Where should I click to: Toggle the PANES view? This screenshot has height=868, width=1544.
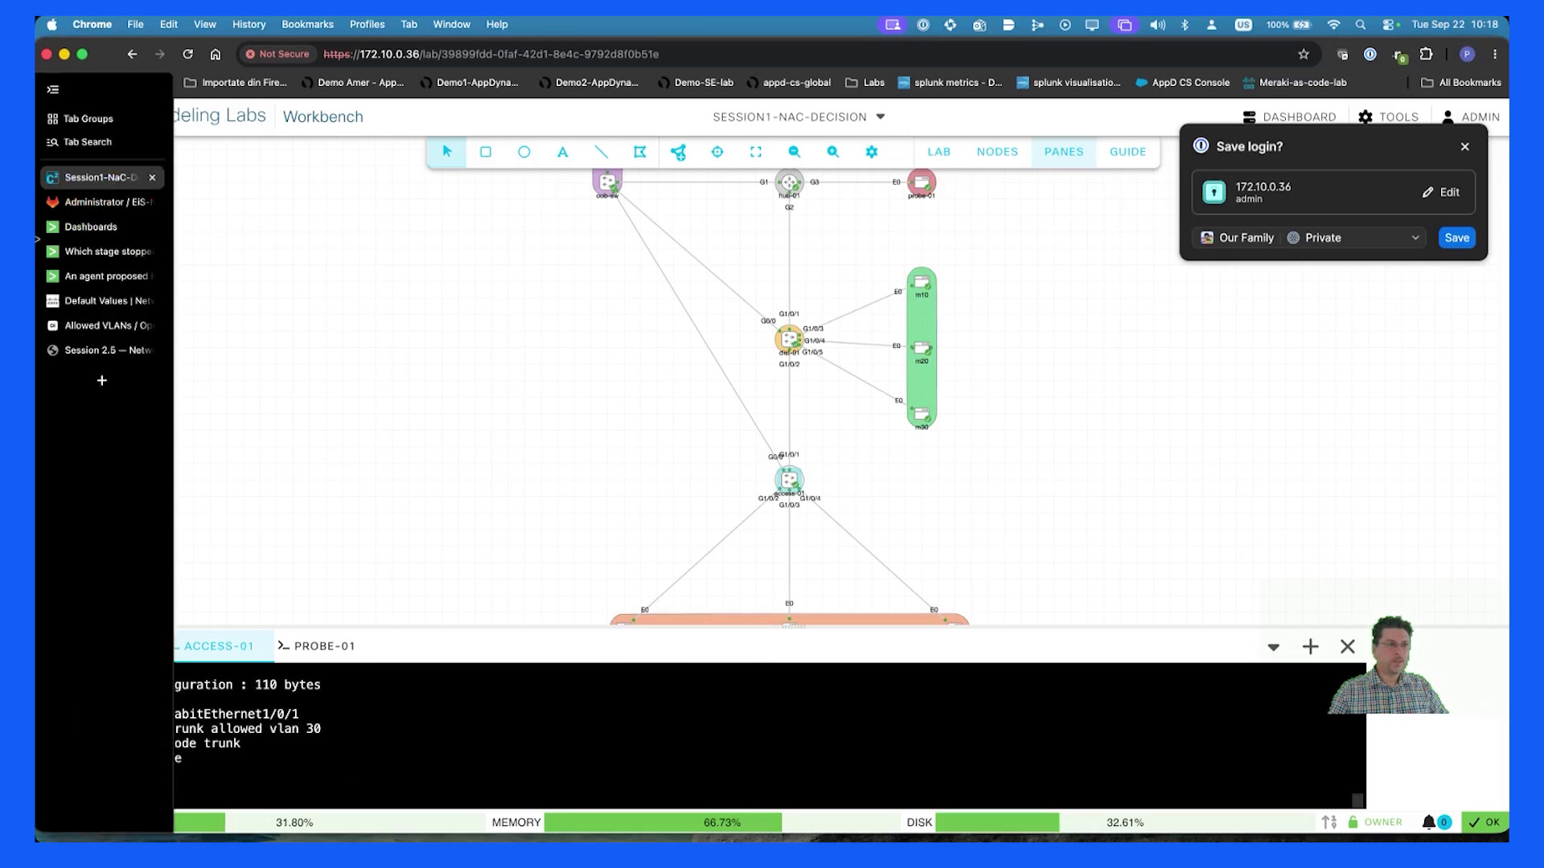(x=1064, y=152)
